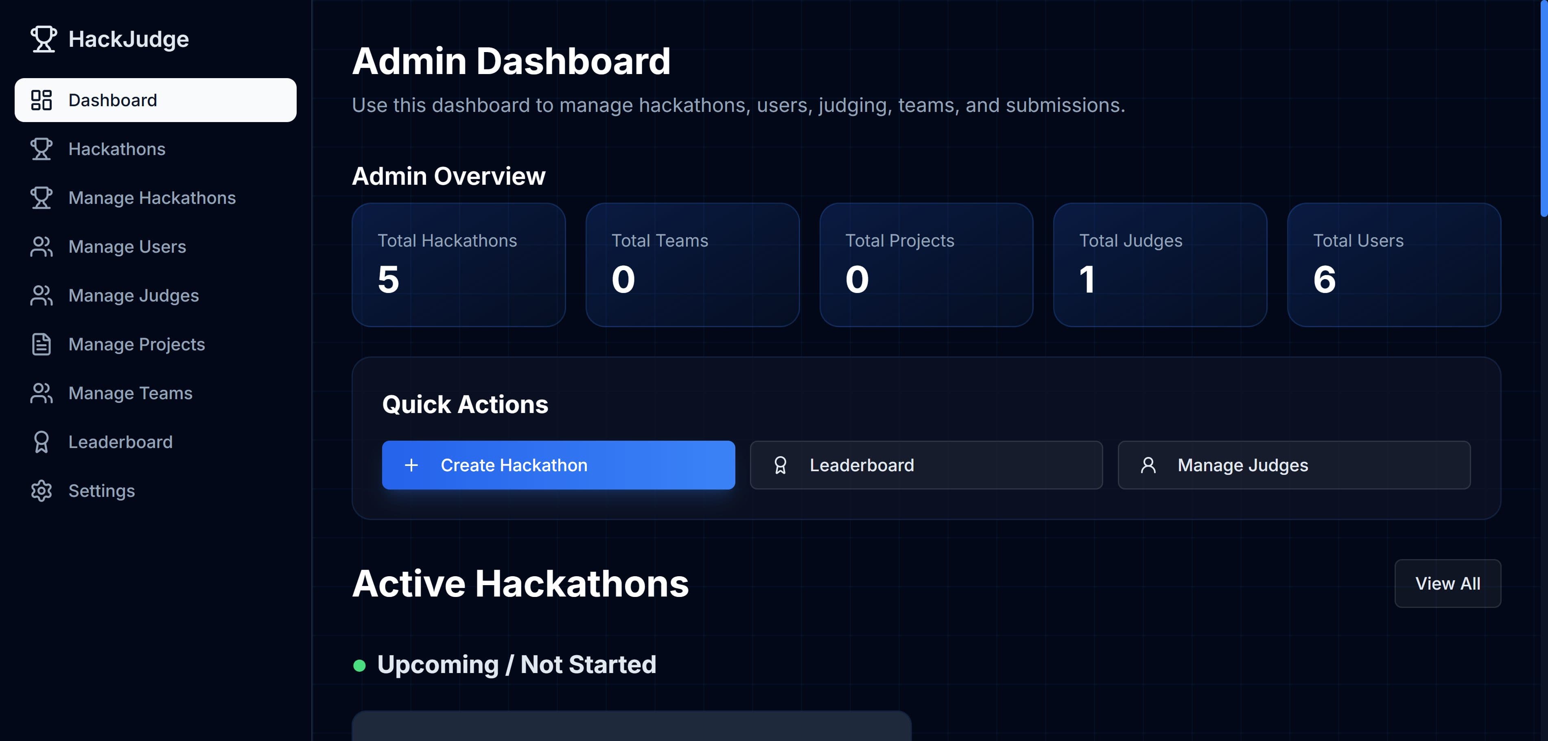1548x741 pixels.
Task: Click the Quick Actions heading
Action: [x=465, y=404]
